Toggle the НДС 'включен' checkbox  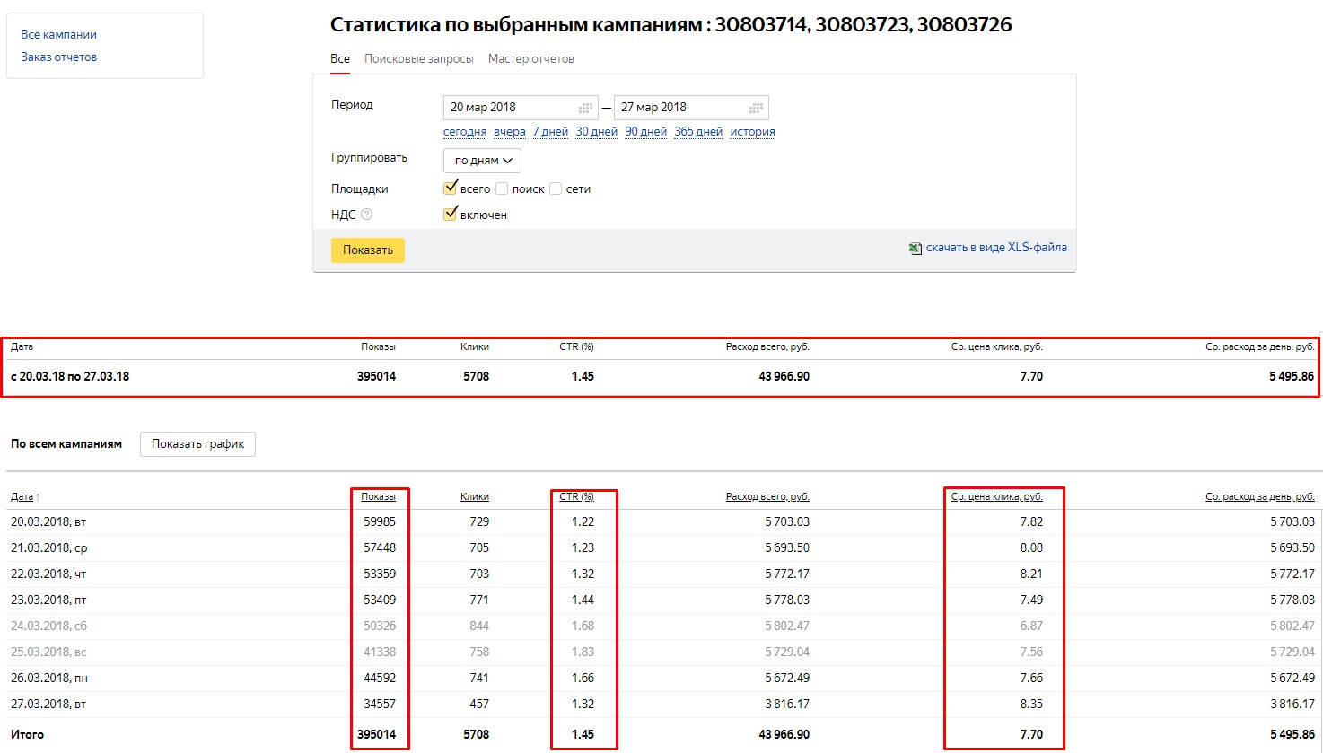[451, 215]
